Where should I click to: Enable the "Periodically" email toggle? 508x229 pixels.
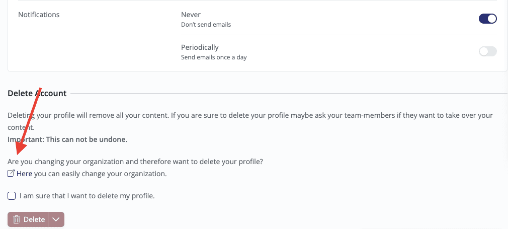click(487, 51)
